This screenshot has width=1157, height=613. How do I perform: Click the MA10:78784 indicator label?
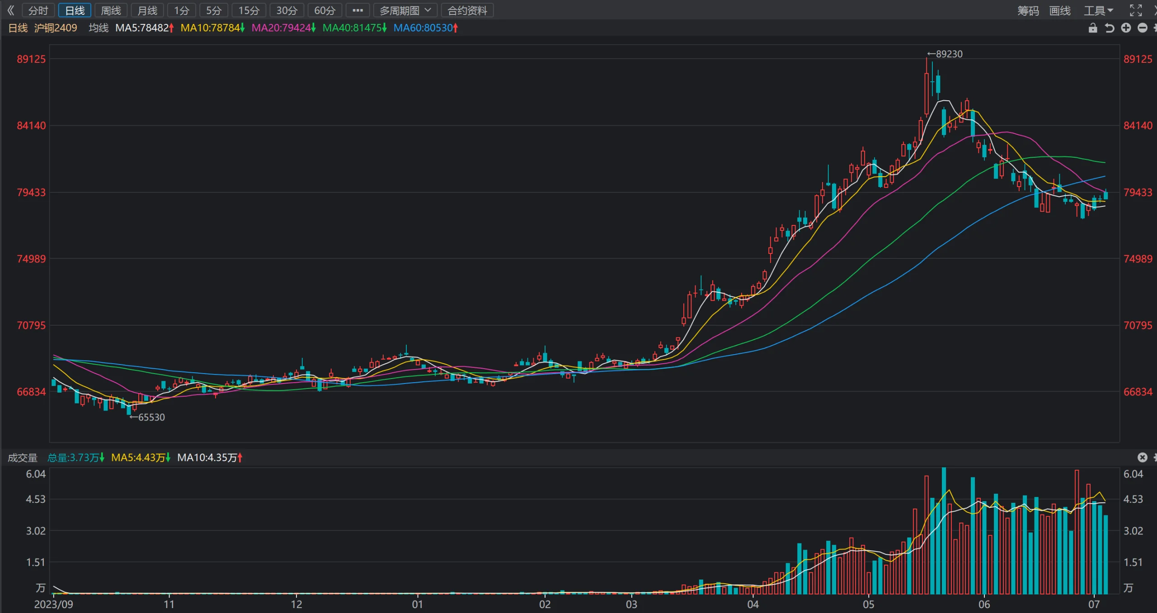click(x=212, y=28)
